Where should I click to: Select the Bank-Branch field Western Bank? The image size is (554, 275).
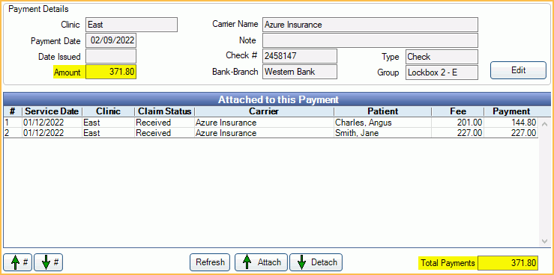pos(300,72)
